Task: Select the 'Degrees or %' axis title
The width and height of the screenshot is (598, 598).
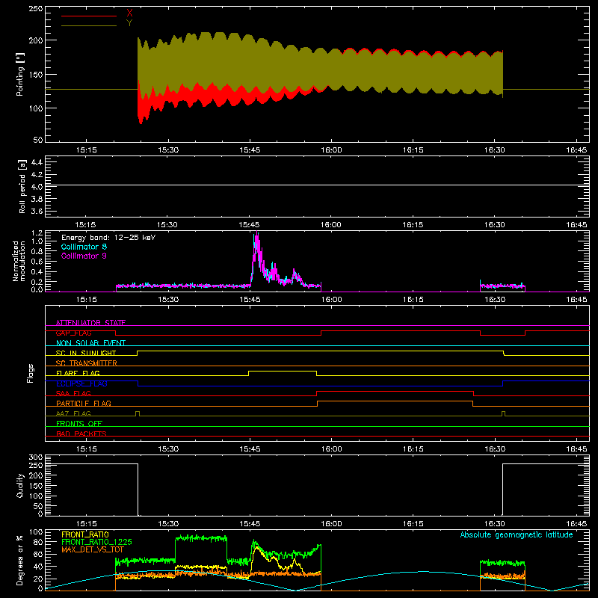Action: coord(20,560)
